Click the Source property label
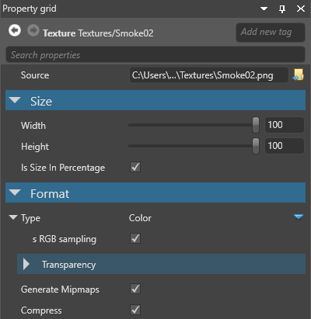Viewport: 311px width, 319px height. 35,75
